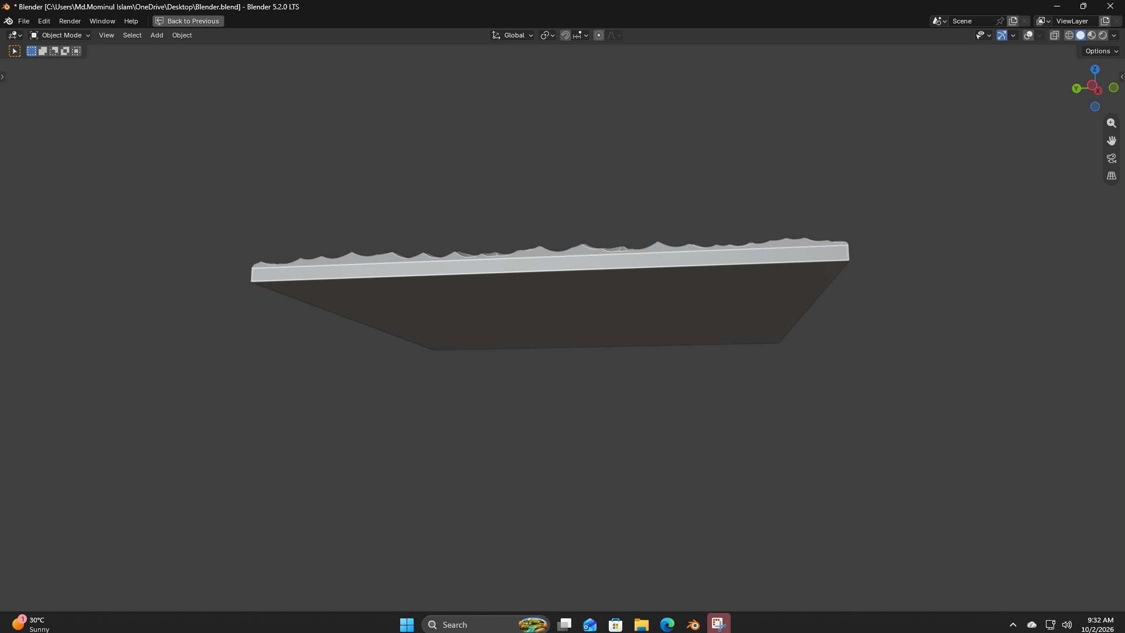Switch to Solid viewport shading
The height and width of the screenshot is (633, 1125).
[x=1080, y=35]
